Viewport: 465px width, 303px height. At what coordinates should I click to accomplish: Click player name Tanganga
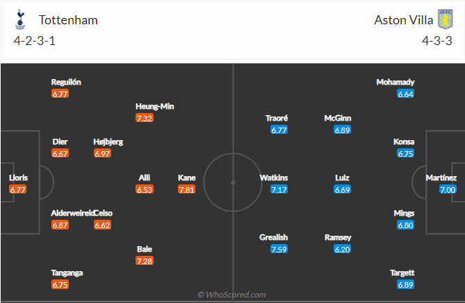(67, 272)
